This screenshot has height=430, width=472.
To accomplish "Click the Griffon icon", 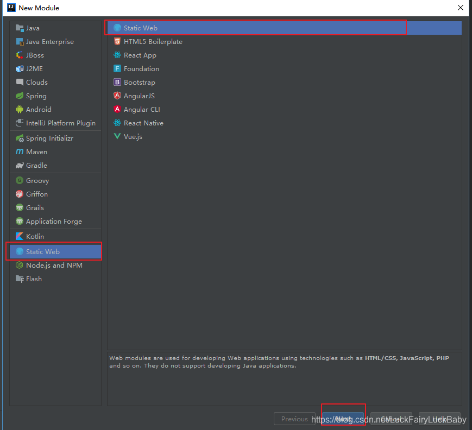I will (20, 194).
